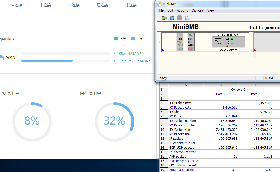The width and height of the screenshot is (280, 172).
Task: Click RX Packet number row label
Action: point(182,125)
